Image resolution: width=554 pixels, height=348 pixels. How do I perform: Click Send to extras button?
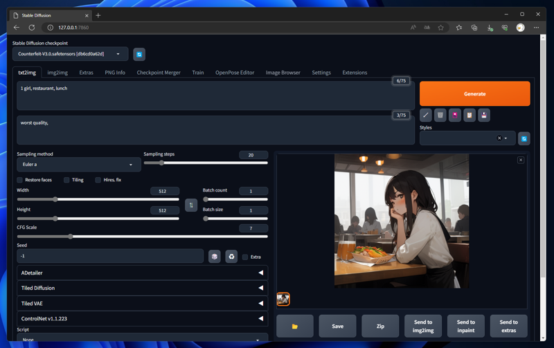click(508, 326)
